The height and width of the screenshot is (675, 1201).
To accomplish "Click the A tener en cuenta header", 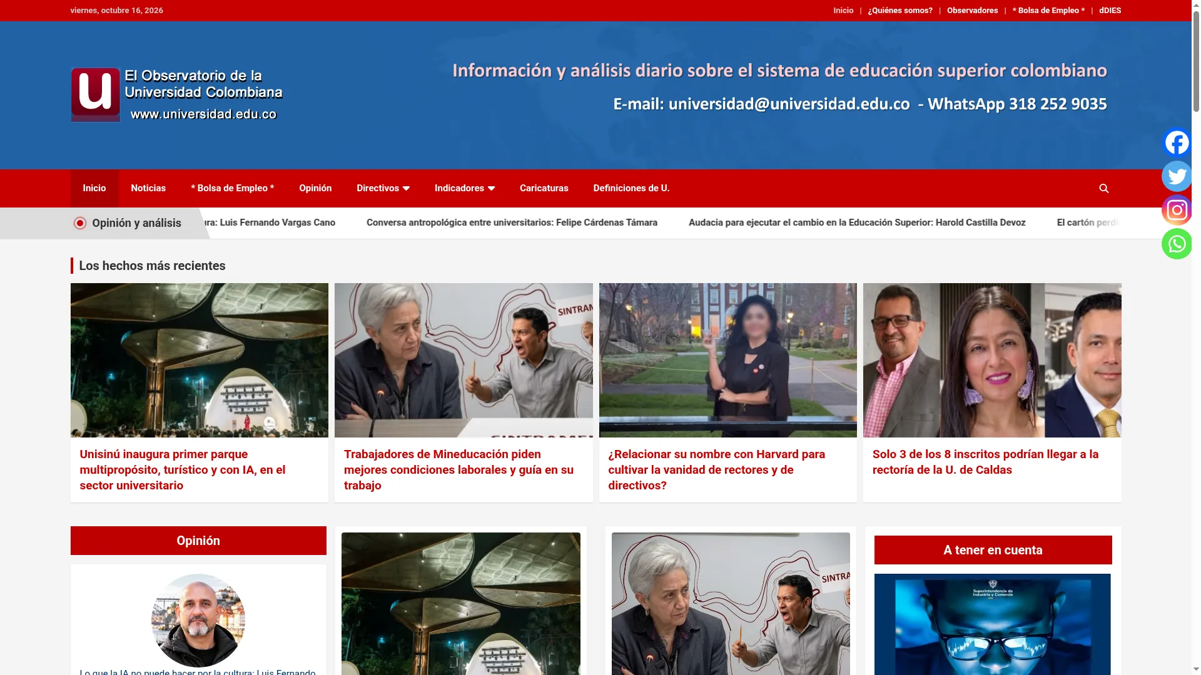I will [993, 550].
